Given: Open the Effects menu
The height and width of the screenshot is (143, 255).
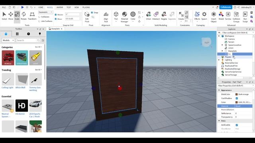Looking at the screenshot, I should pyautogui.click(x=197, y=16).
